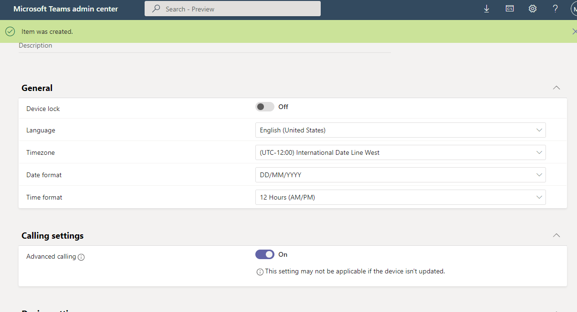Open the Timezone dropdown

click(400, 152)
